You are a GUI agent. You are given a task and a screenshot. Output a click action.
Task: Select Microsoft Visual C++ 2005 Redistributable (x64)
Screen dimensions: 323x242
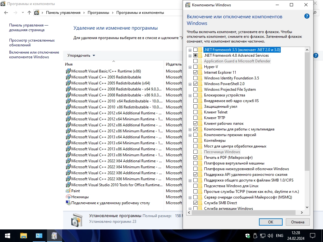[111, 83]
